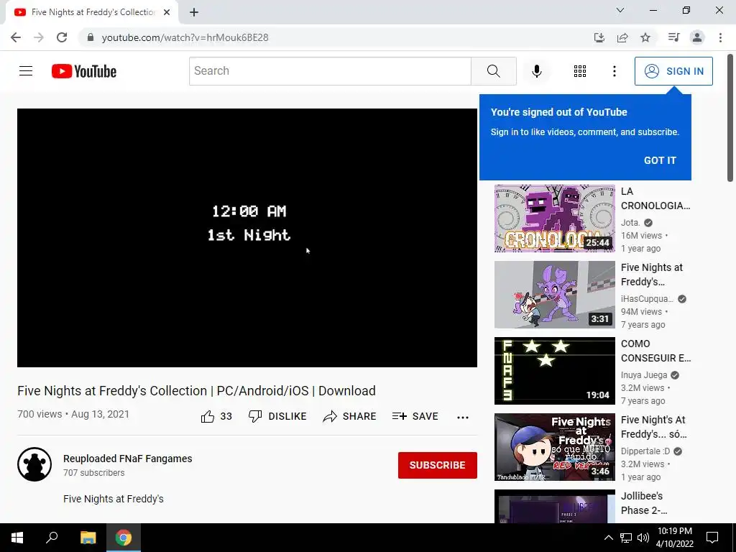Open LA CRONOLOGIA video title link

(x=655, y=198)
